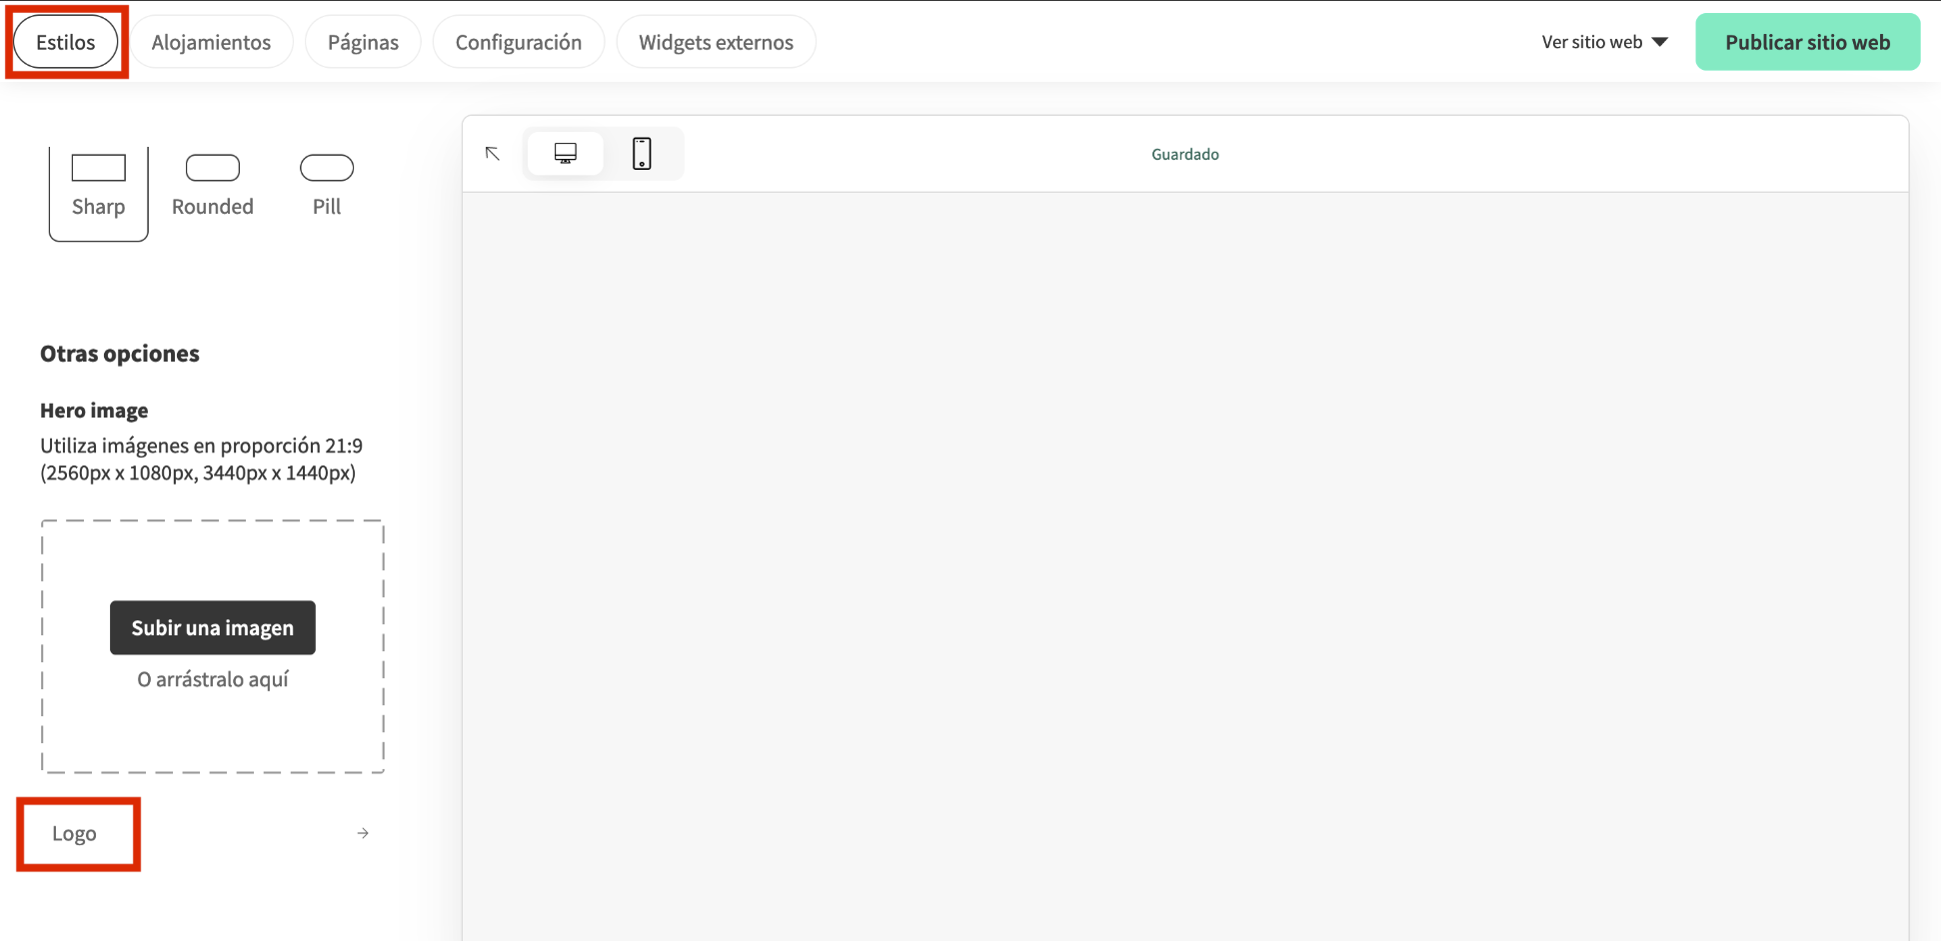
Task: Click the Subir una imagen button
Action: [212, 627]
